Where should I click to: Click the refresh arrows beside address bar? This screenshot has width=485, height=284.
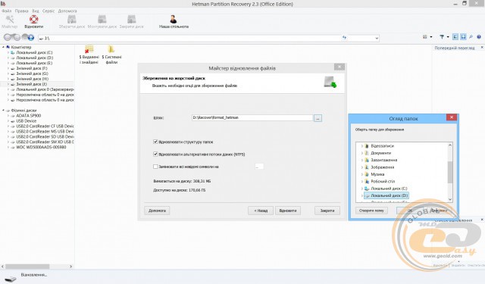(x=345, y=38)
